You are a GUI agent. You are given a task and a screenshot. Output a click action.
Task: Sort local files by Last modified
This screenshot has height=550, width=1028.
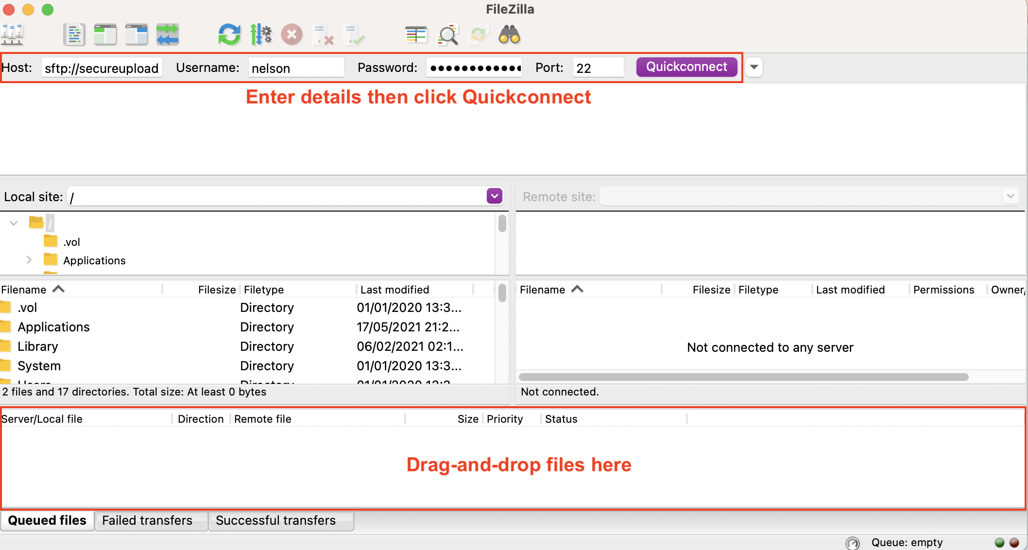tap(394, 290)
